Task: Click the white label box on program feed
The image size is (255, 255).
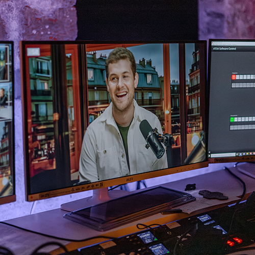Action: 33,52
